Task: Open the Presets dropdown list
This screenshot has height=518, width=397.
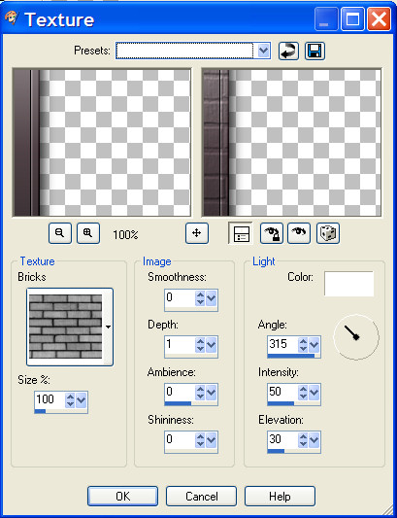Action: click(263, 51)
